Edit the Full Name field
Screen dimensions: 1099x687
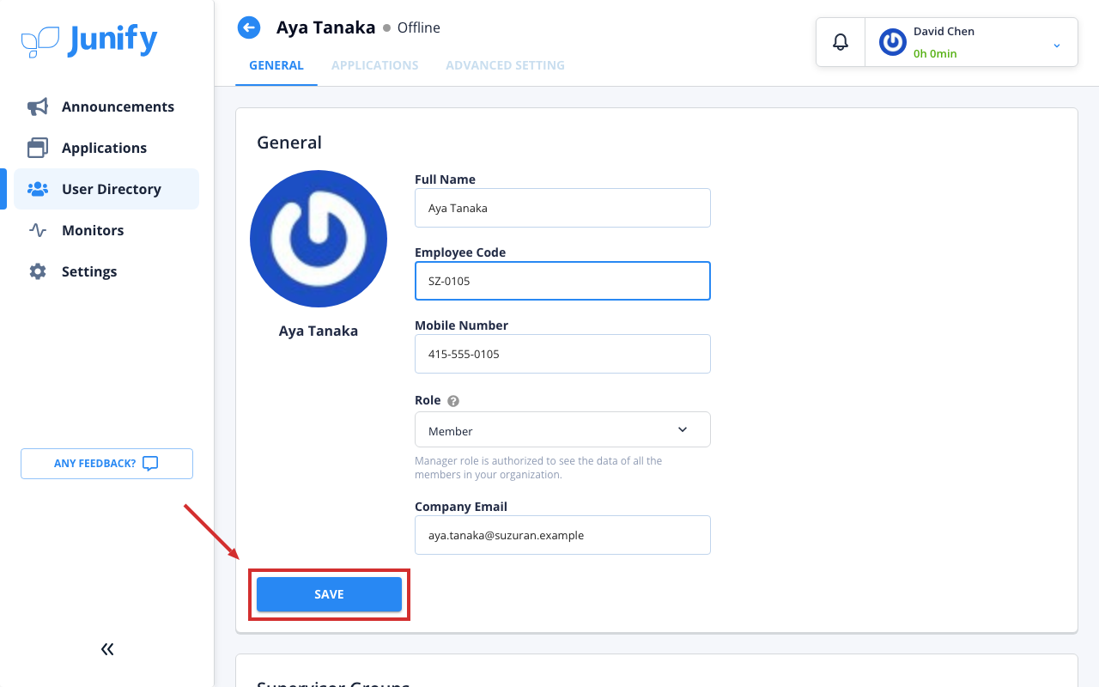(x=562, y=208)
